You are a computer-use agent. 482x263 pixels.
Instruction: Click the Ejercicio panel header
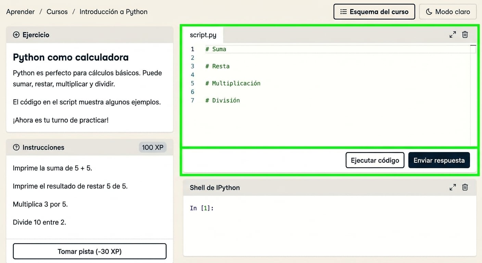coord(90,35)
